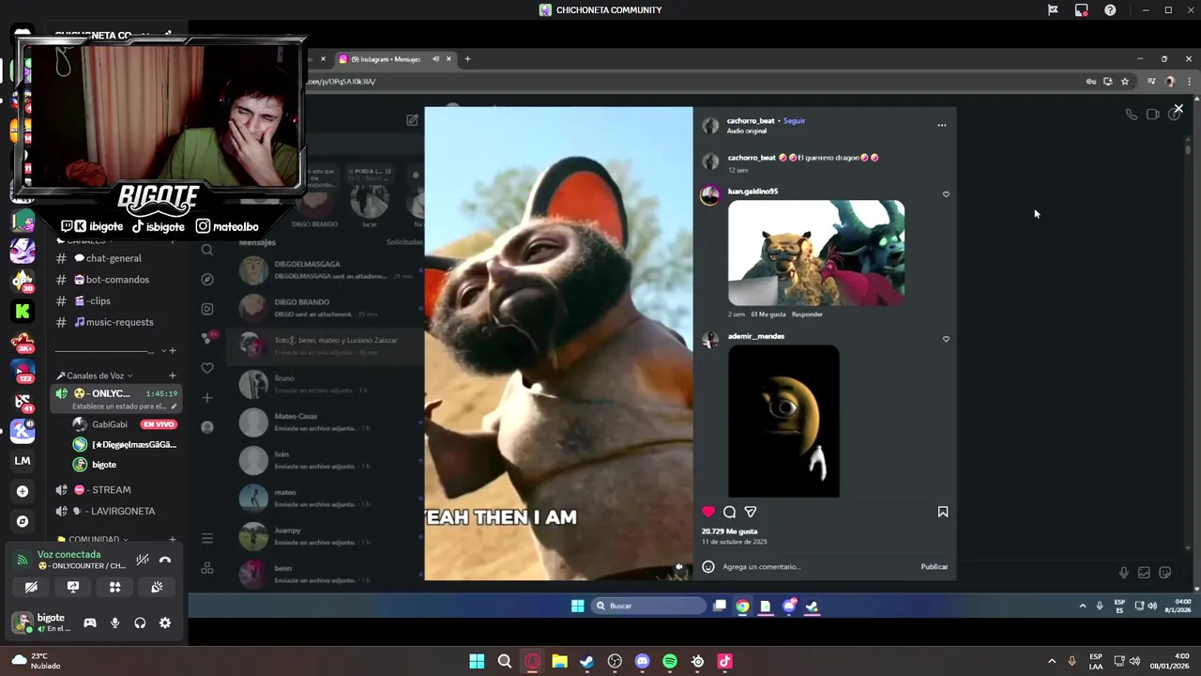
Task: Add a channel to Canales de Voz
Action: point(172,376)
